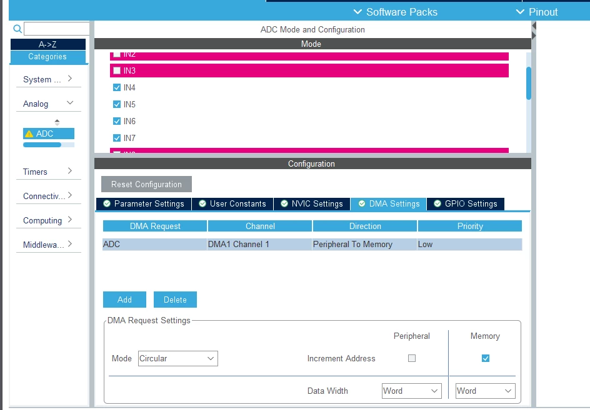
Task: Click the panel collapse arrows at the right edge
Action: [534, 31]
